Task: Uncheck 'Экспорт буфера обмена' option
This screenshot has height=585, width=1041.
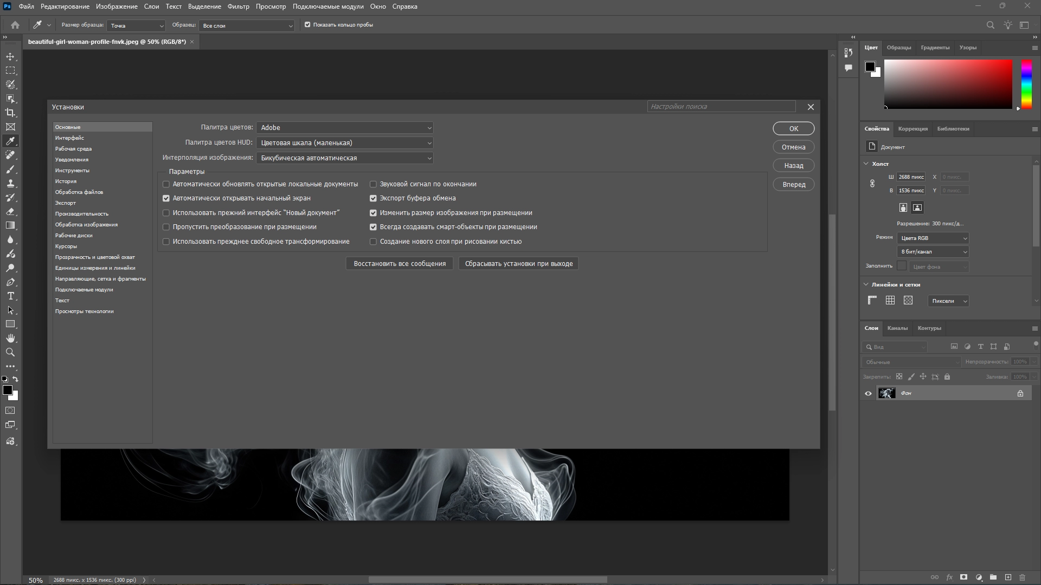Action: pos(373,198)
